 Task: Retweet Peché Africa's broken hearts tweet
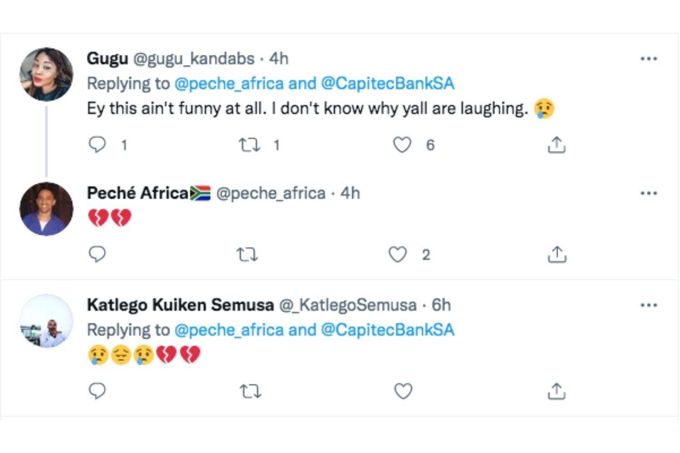click(248, 255)
